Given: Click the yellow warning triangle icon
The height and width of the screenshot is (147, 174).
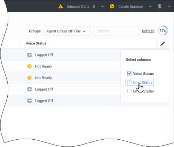Looking at the screenshot, I should point(61,6).
